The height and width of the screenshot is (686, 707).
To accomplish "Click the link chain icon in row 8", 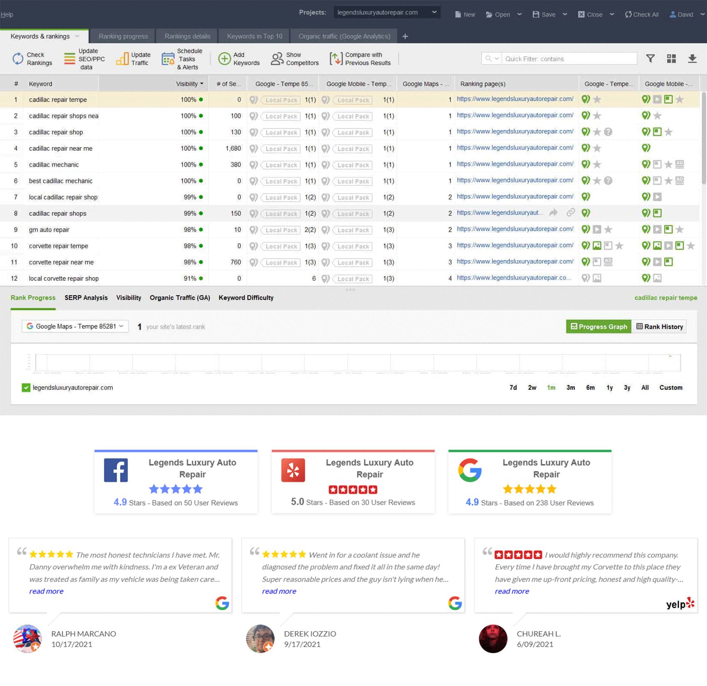I will (x=571, y=213).
